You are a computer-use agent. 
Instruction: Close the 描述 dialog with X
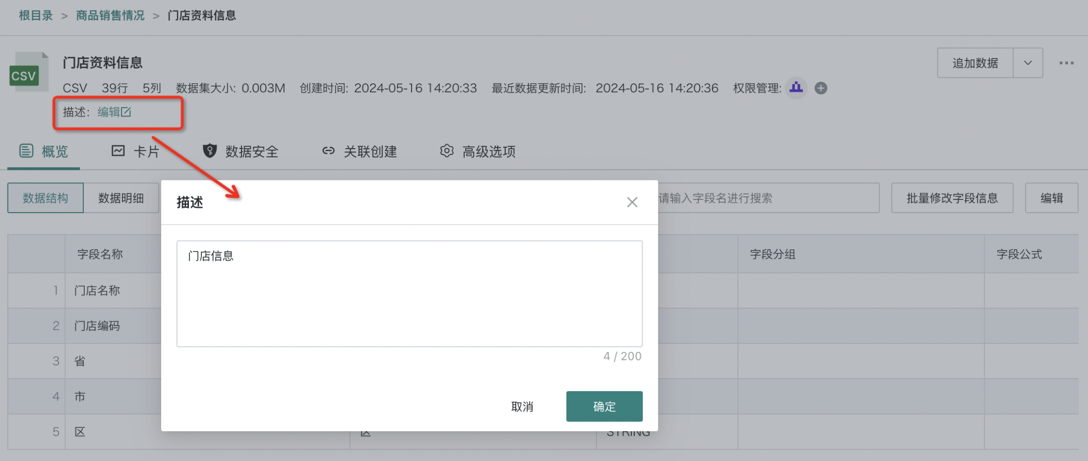tap(632, 202)
